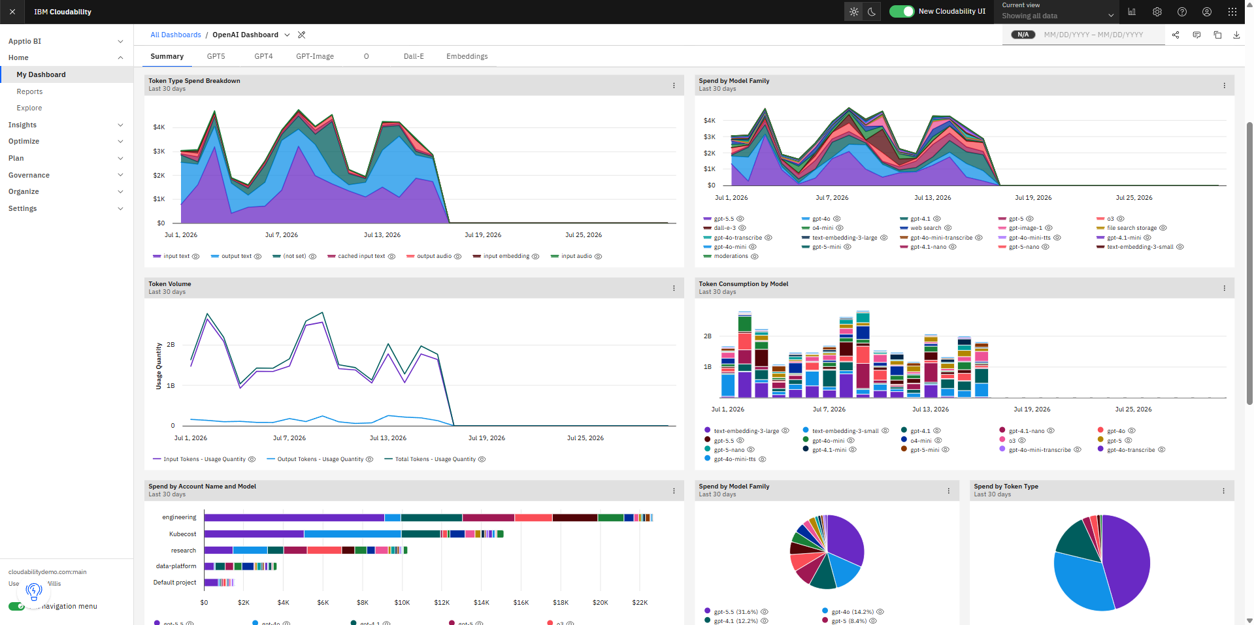Unpin the OpenAI Dashboard with the pin icon
Image resolution: width=1254 pixels, height=625 pixels.
(301, 35)
